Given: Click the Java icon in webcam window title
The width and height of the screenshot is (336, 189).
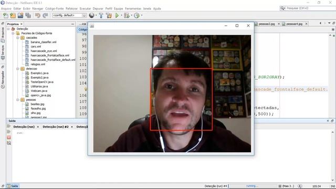Looking at the screenshot, I should (92, 26).
